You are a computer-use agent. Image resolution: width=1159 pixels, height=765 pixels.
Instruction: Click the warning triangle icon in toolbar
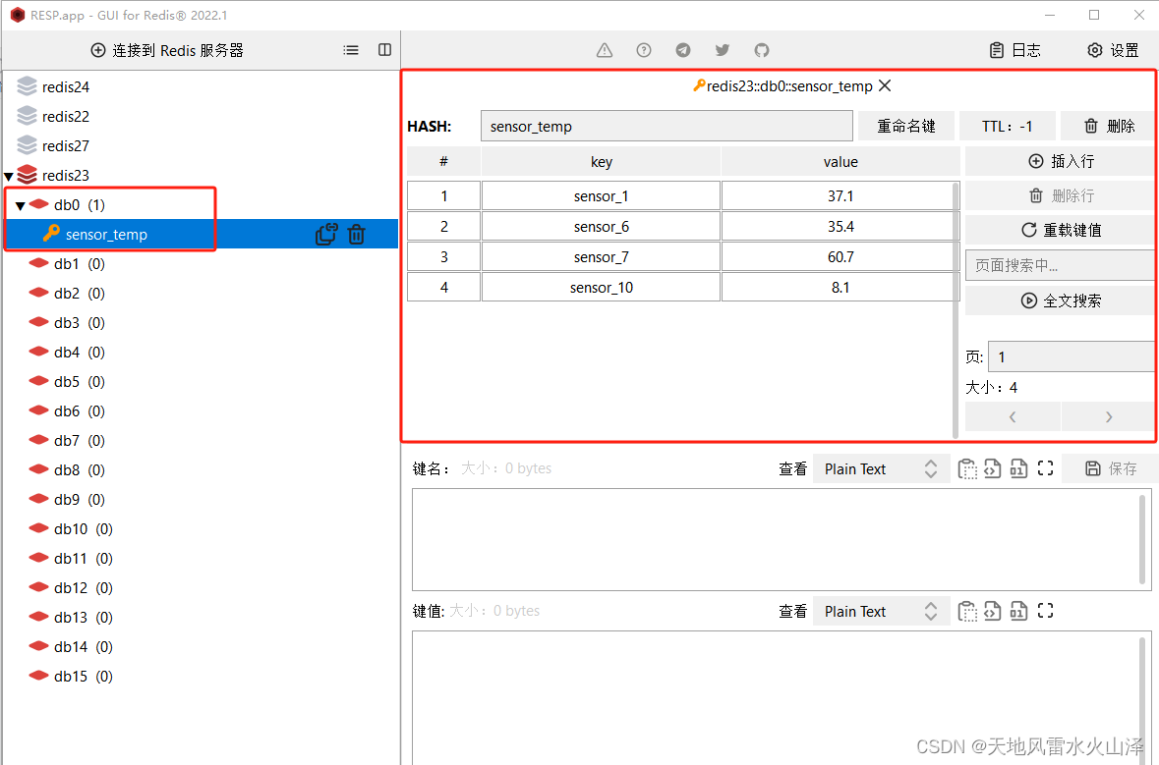(604, 49)
